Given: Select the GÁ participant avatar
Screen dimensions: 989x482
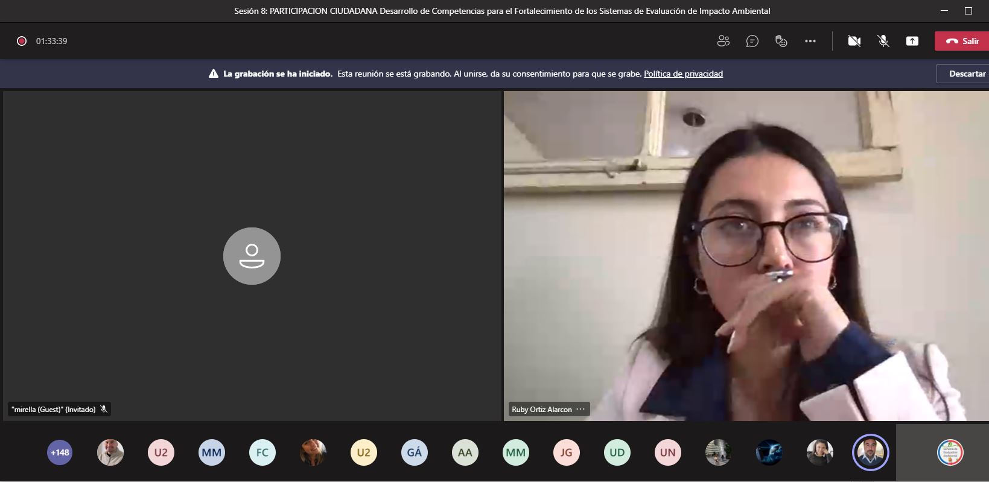Looking at the screenshot, I should [414, 452].
